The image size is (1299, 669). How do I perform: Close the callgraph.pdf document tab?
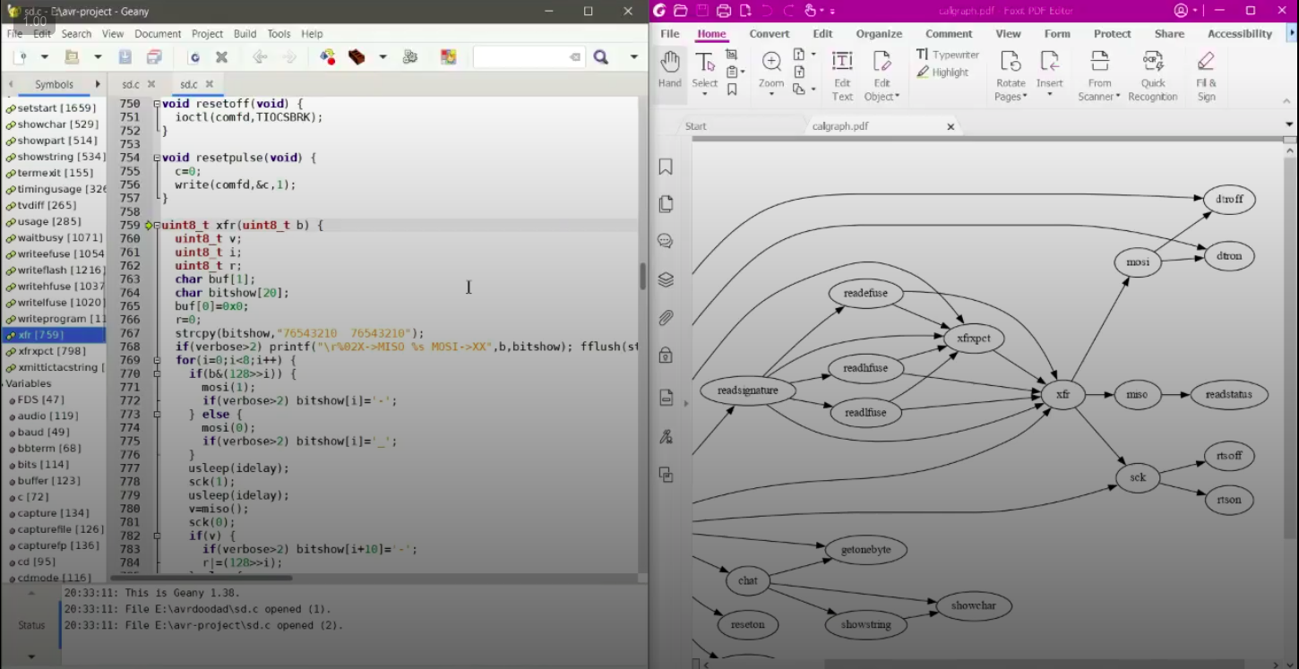pos(951,126)
